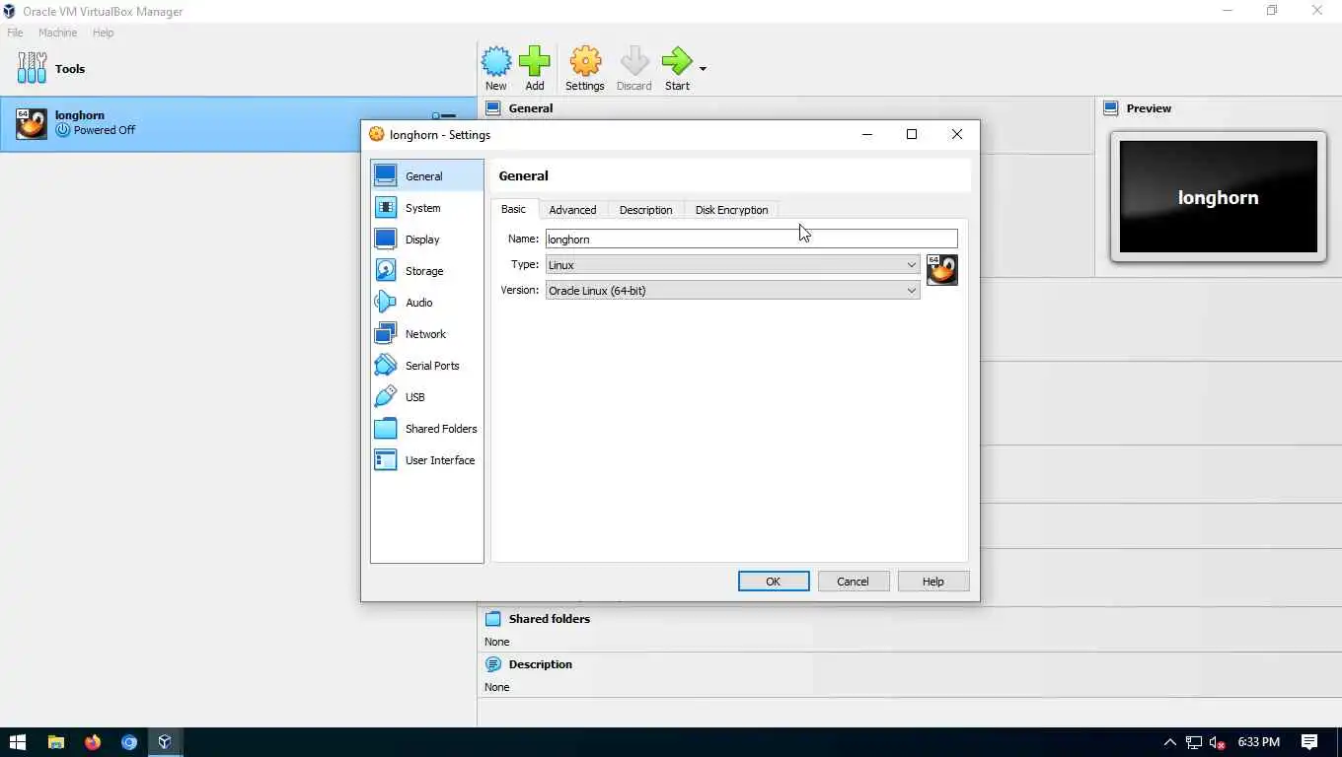This screenshot has width=1342, height=757.
Task: Click the Shared folders section icon in manager
Action: pyautogui.click(x=493, y=619)
